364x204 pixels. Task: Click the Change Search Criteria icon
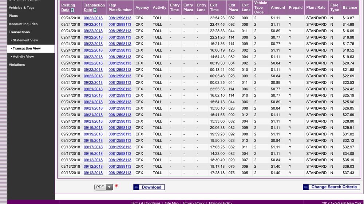(x=306, y=187)
